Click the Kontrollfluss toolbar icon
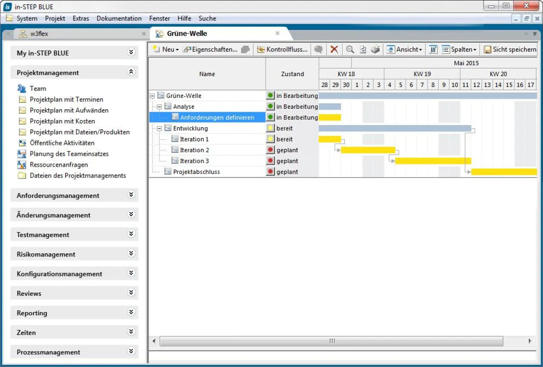The width and height of the screenshot is (543, 367). point(282,50)
